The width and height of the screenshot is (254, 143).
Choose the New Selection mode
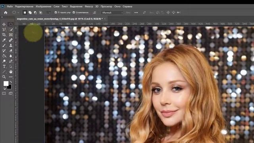tap(25, 12)
